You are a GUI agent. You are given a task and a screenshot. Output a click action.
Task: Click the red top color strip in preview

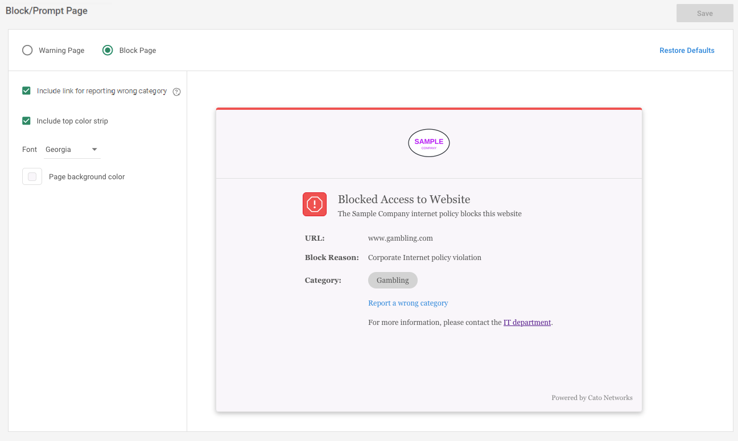[429, 109]
